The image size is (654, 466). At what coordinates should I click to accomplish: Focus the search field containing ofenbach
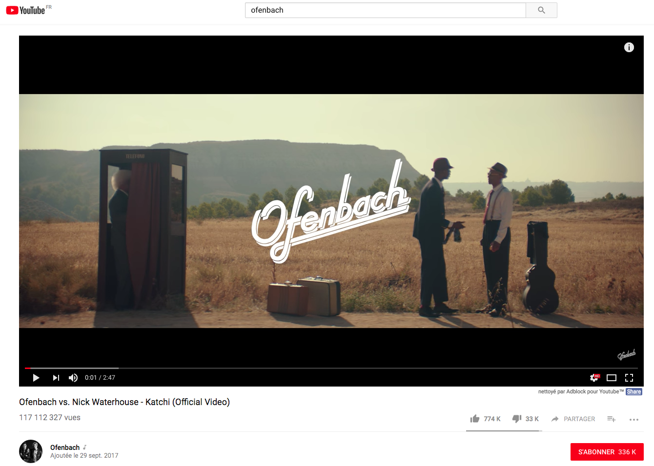tap(386, 10)
